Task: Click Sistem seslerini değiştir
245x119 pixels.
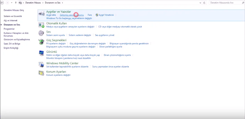Action: (x=80, y=35)
